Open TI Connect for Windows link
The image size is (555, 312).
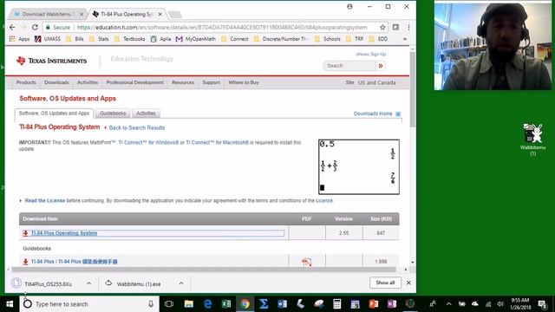pyautogui.click(x=148, y=142)
